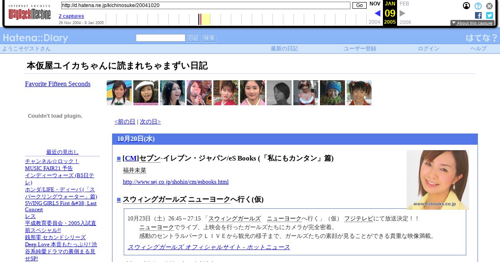Focus the Wayback URL input field

pyautogui.click(x=205, y=5)
